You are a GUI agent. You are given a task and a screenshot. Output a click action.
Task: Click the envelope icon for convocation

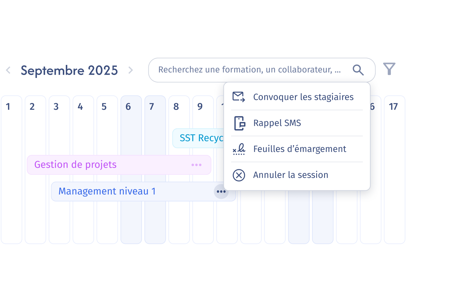[239, 97]
